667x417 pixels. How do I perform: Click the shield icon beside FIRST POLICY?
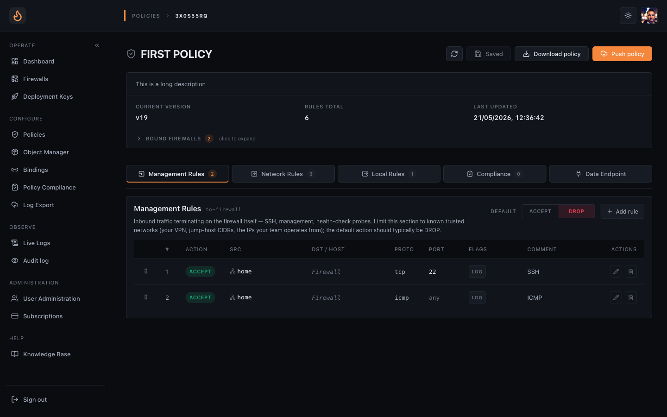click(131, 54)
